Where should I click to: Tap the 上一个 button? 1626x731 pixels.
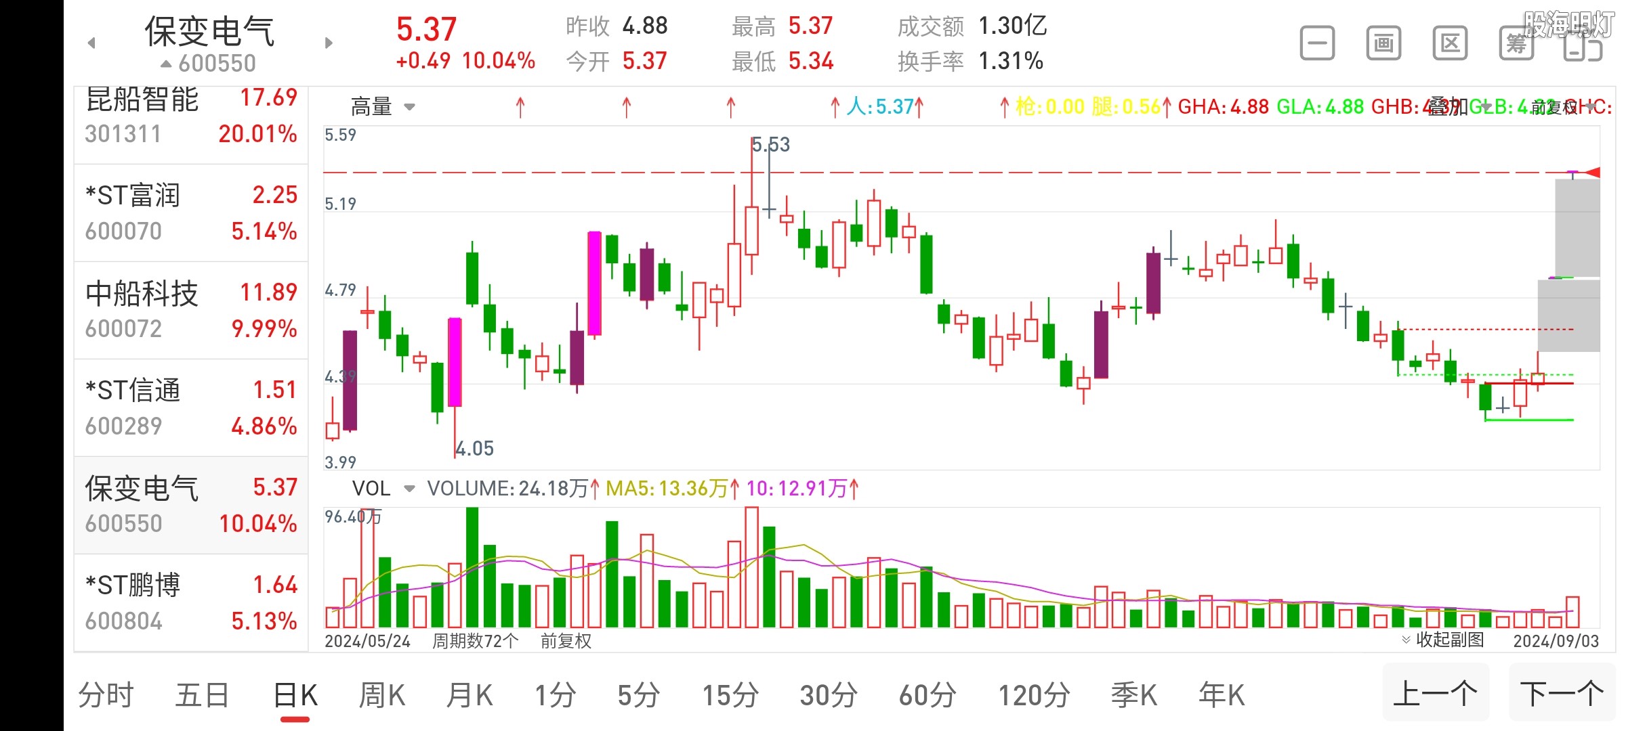pos(1436,693)
